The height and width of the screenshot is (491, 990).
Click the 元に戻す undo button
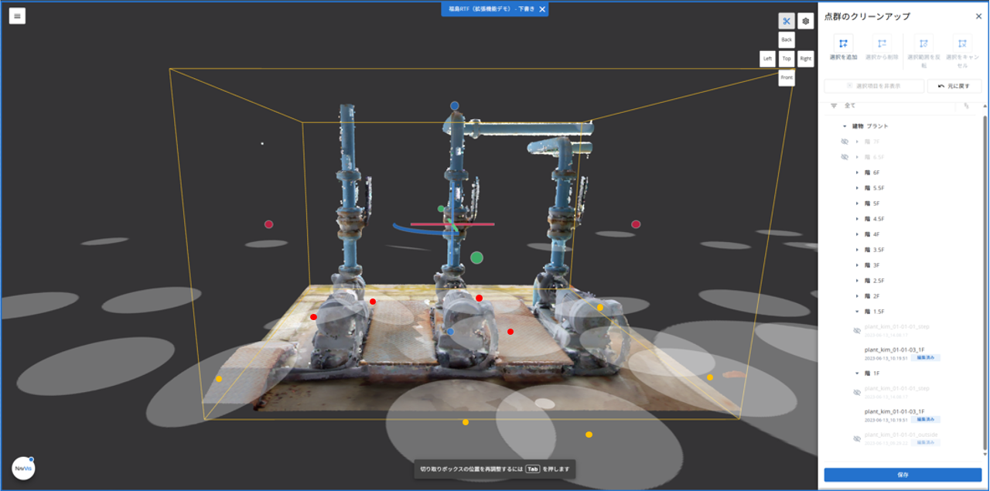(954, 86)
